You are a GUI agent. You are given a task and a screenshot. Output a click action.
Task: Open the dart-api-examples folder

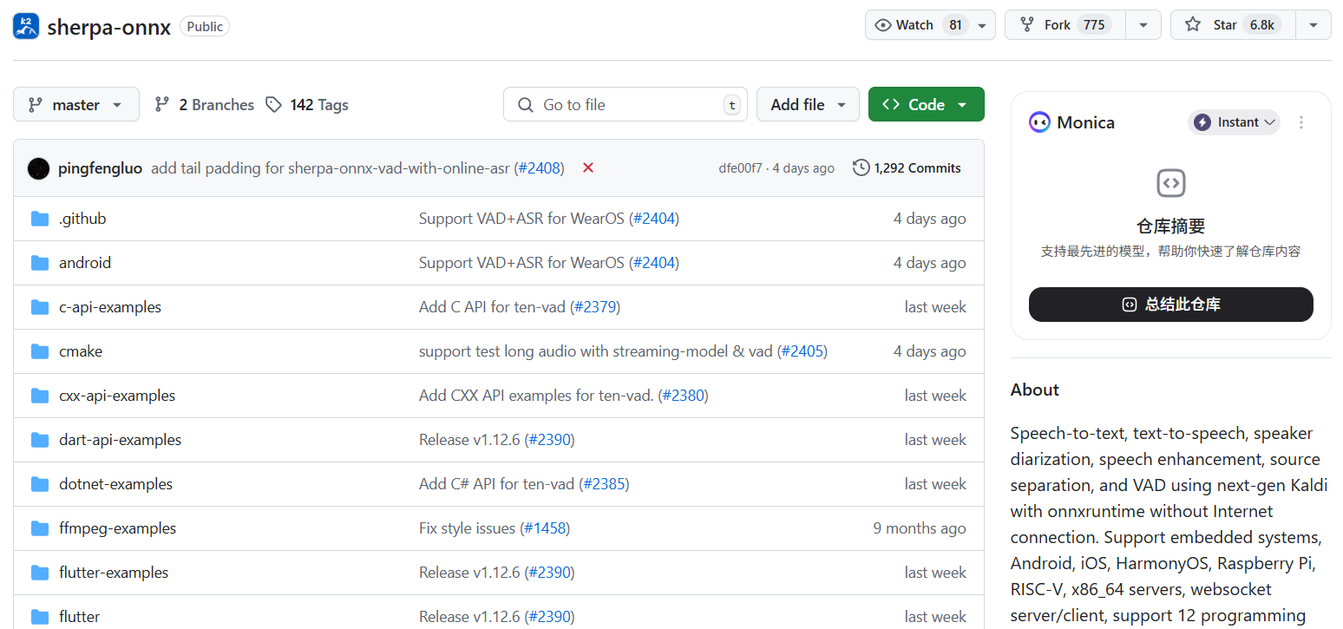tap(121, 440)
